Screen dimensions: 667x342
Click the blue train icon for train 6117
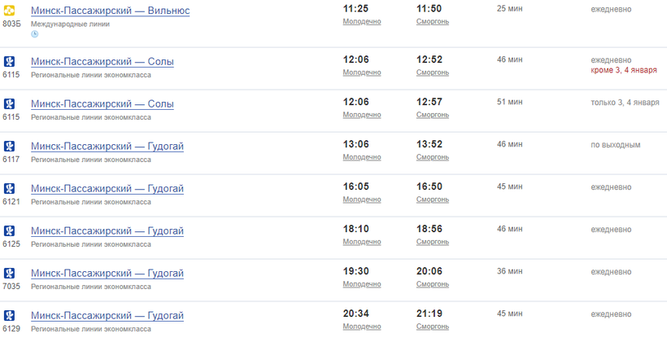click(9, 146)
